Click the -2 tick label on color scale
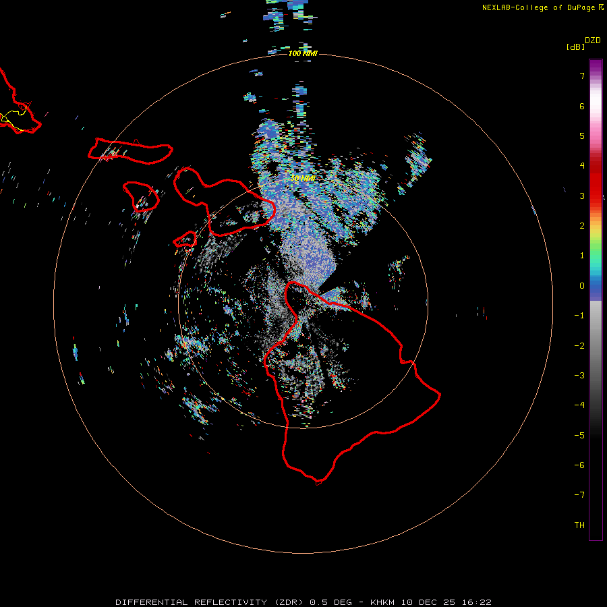Image resolution: width=607 pixels, height=607 pixels. tap(579, 346)
